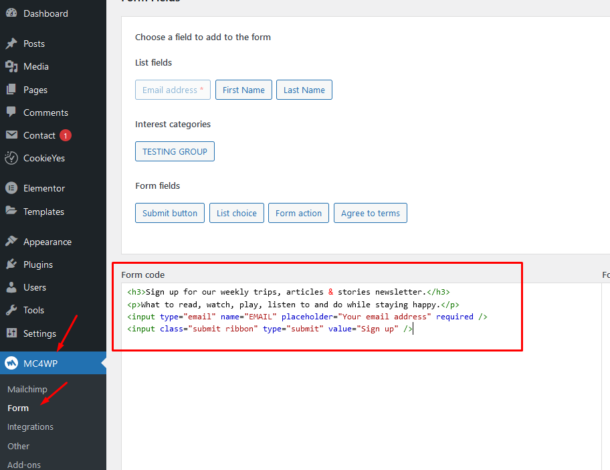Open the Contact menu with notification badge
This screenshot has height=470, width=610.
tap(39, 135)
